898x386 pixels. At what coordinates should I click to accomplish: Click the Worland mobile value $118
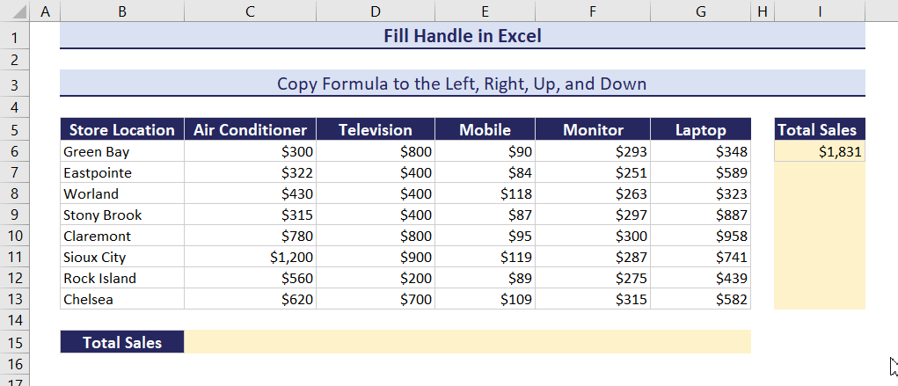click(485, 193)
